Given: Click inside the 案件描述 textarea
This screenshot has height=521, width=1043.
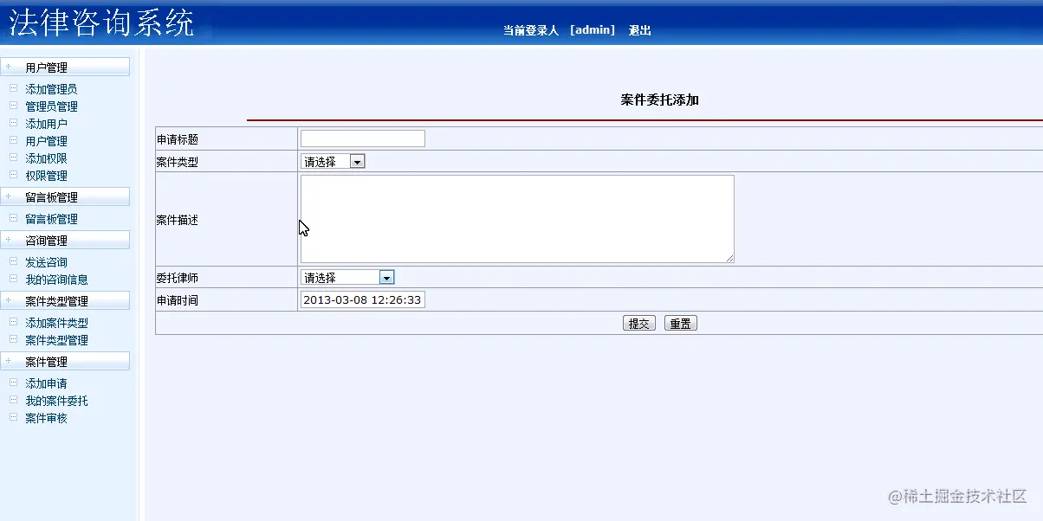Looking at the screenshot, I should pyautogui.click(x=516, y=216).
